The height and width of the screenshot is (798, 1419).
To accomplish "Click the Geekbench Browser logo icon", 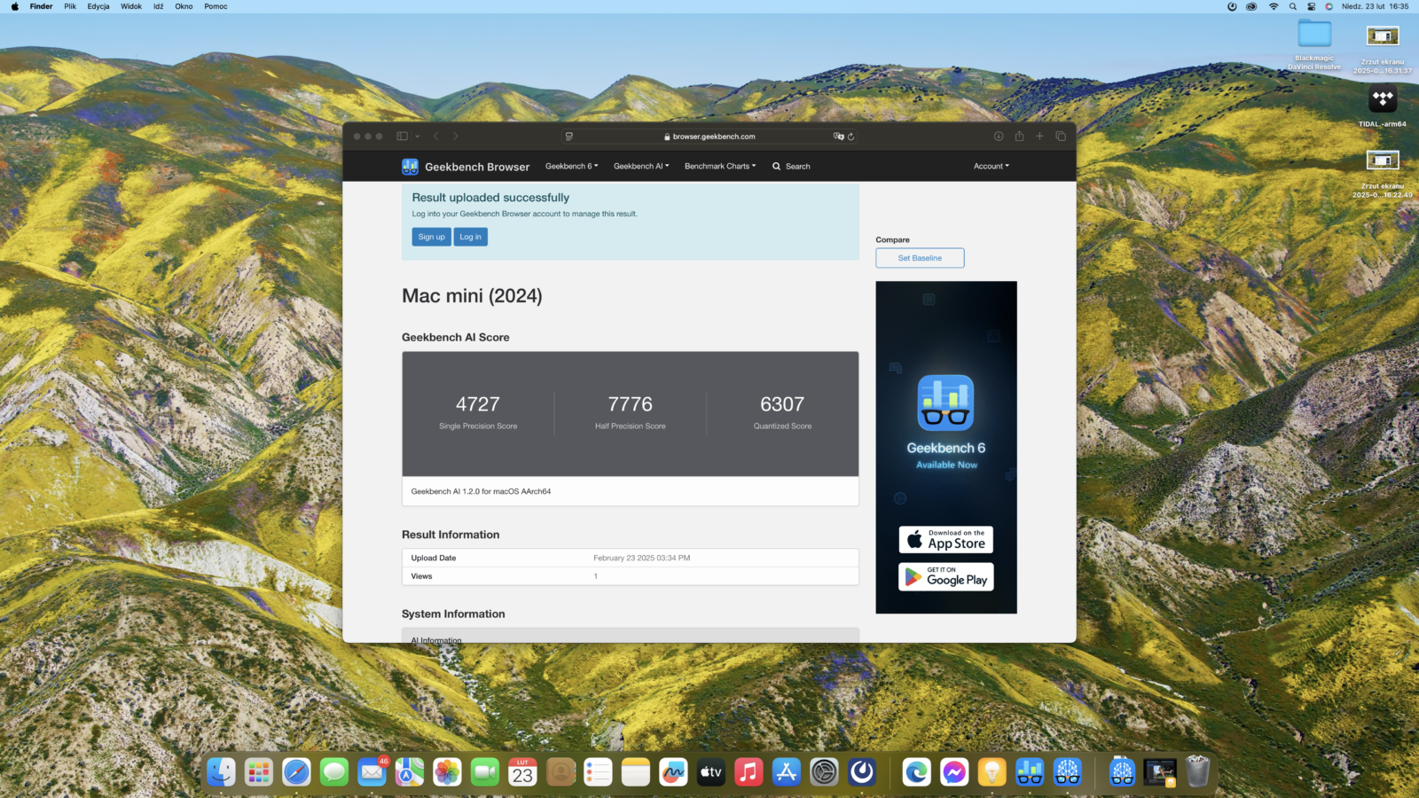I will [410, 167].
